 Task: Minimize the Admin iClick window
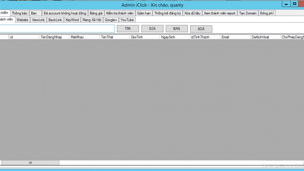[x=286, y=4]
